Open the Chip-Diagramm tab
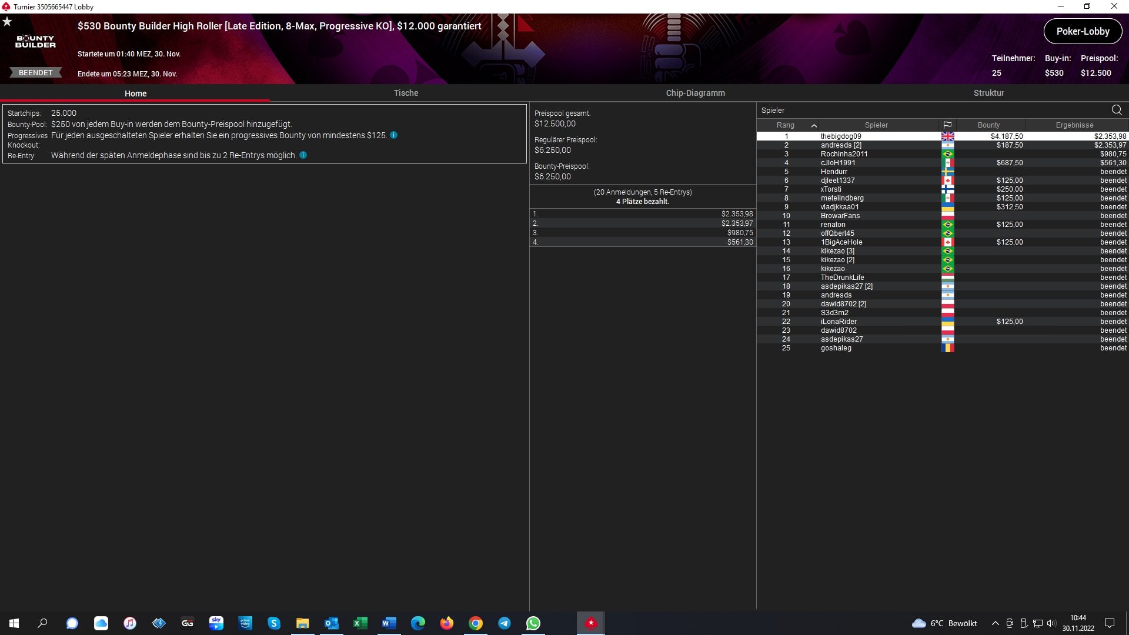Screen dimensions: 1129x635 (695, 93)
